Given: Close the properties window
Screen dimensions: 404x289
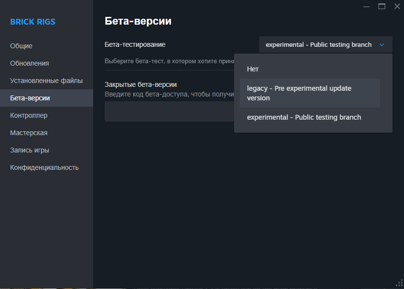Looking at the screenshot, I should point(397,6).
